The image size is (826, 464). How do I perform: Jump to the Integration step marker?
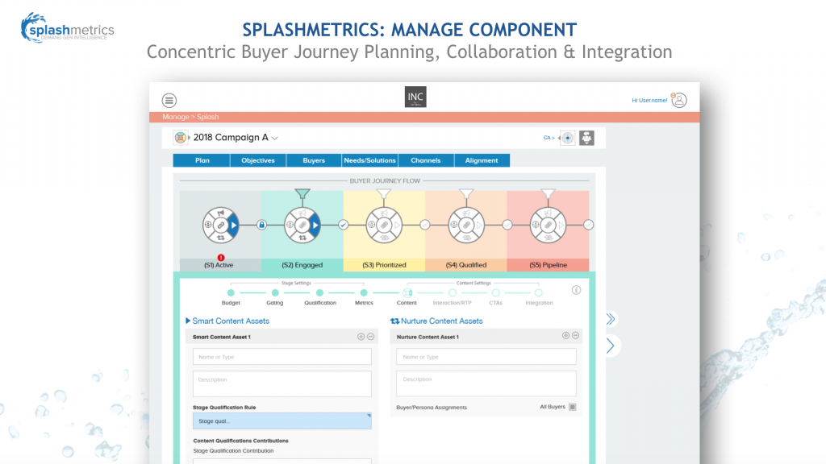[538, 293]
